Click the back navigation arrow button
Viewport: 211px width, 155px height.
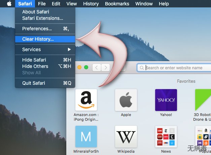click(x=97, y=68)
